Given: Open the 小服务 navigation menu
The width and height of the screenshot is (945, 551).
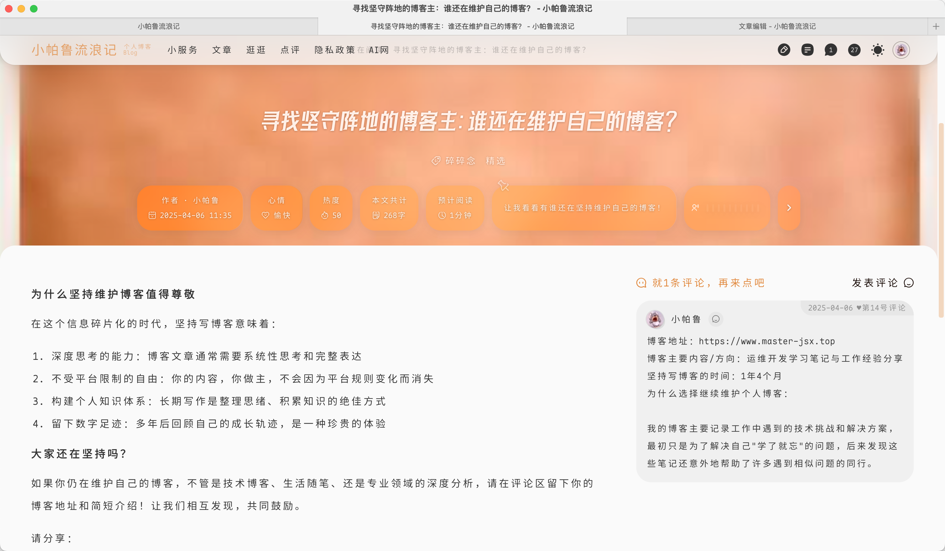Looking at the screenshot, I should pyautogui.click(x=182, y=50).
